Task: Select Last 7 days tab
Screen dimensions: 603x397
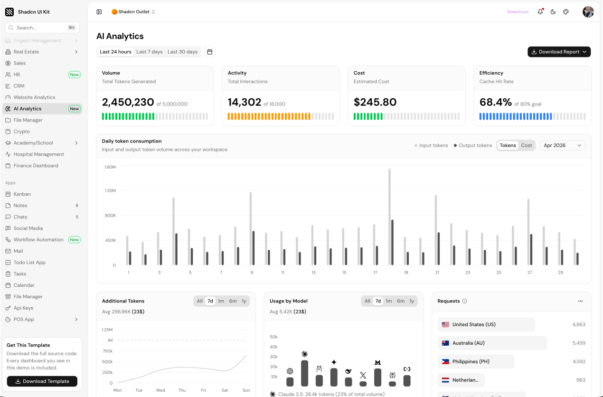Action: pyautogui.click(x=150, y=52)
